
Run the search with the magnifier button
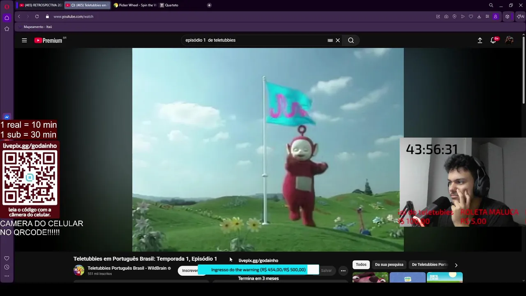351,40
